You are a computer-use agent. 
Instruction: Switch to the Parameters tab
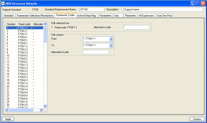(x=105, y=15)
